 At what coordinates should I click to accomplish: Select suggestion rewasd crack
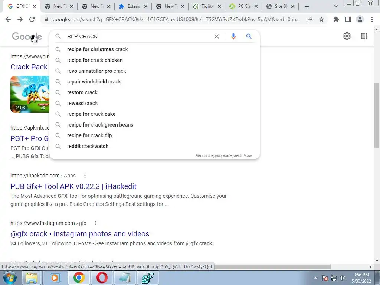[x=155, y=103]
